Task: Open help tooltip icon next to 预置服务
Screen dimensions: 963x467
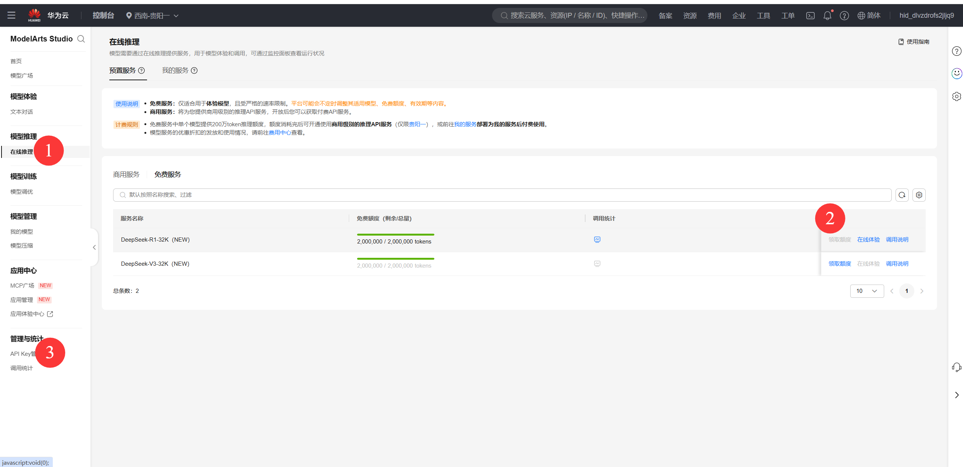Action: click(x=141, y=70)
